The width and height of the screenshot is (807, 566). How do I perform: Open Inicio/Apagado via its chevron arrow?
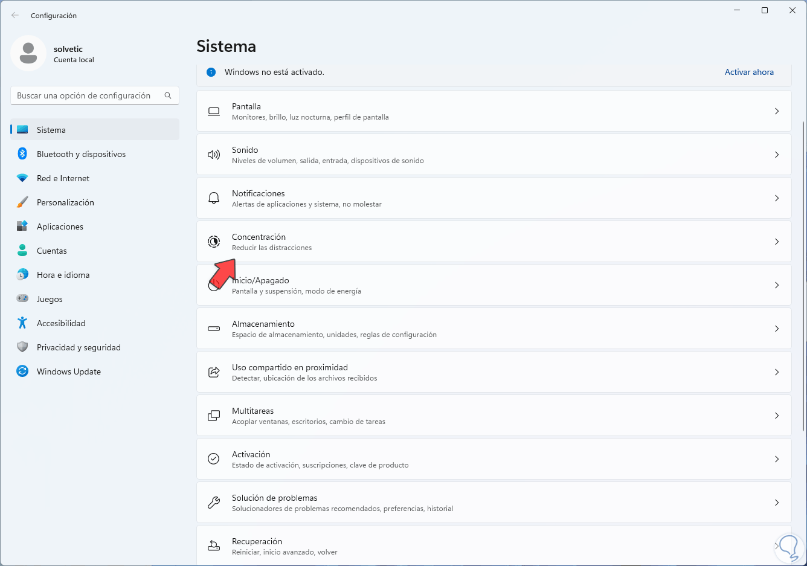click(x=777, y=285)
